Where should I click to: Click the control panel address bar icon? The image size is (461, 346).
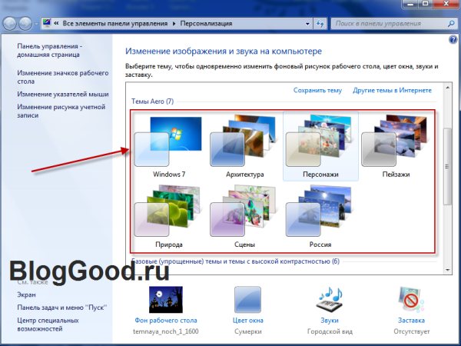46,23
